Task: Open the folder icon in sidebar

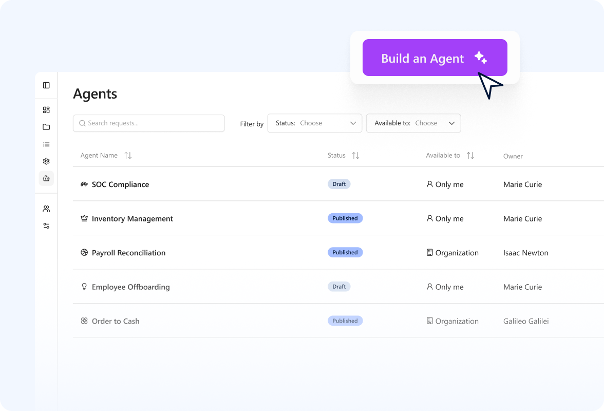Action: [46, 127]
